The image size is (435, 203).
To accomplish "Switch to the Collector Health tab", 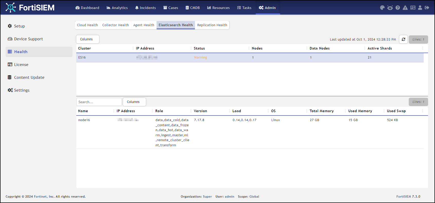I will tap(116, 25).
